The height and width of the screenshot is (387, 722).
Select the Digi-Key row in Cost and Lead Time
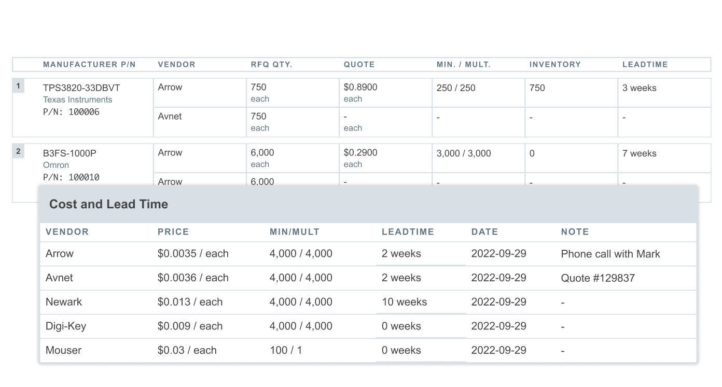click(x=368, y=326)
